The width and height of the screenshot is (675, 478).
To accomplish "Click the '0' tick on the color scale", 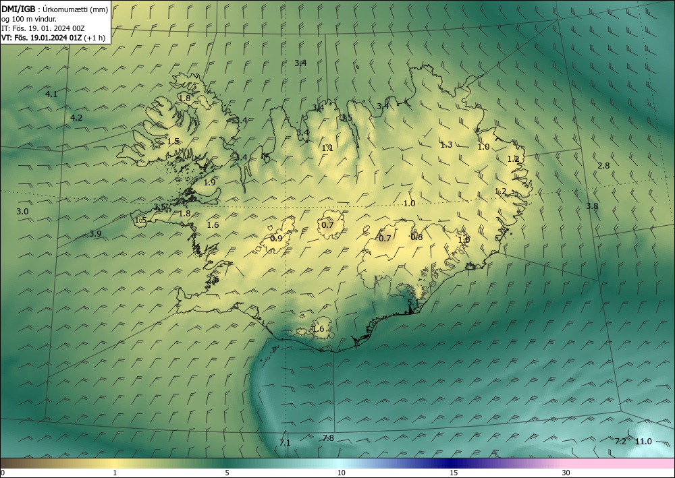I will [3, 473].
